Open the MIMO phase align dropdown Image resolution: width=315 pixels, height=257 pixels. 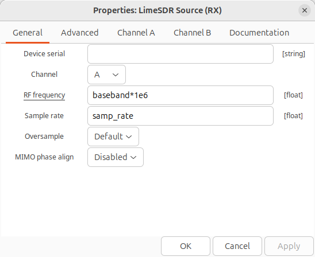click(116, 157)
